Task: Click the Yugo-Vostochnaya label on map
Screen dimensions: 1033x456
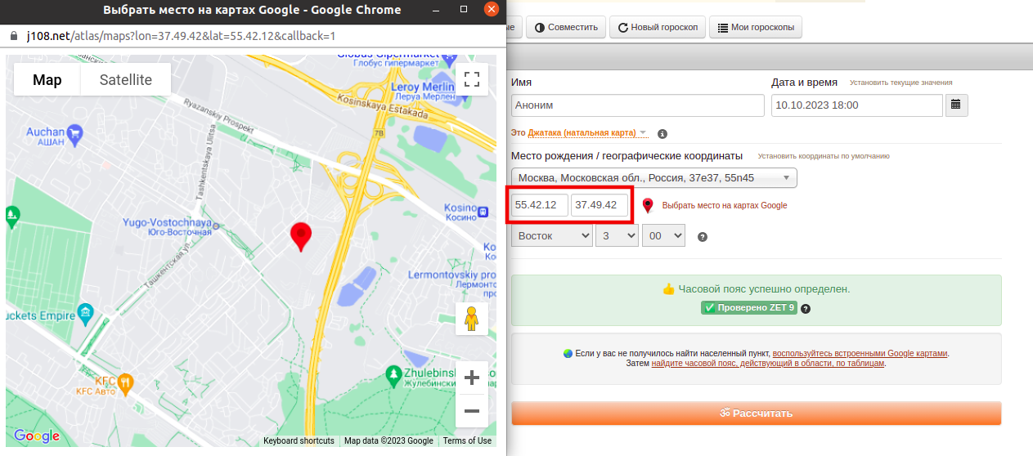Action: (168, 226)
